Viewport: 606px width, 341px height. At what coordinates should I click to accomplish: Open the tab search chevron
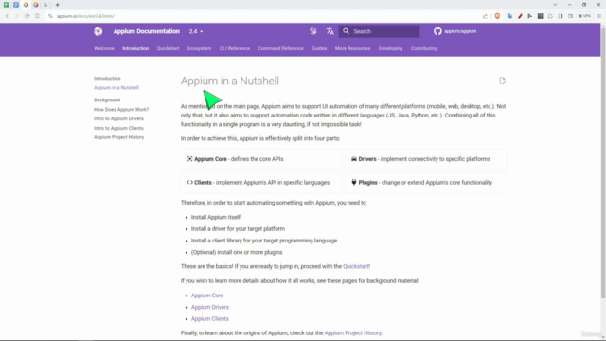point(555,5)
